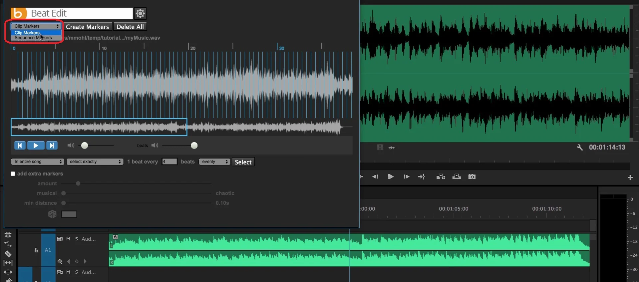639x282 pixels.
Task: Click the song overview waveform selection
Action: click(x=99, y=127)
